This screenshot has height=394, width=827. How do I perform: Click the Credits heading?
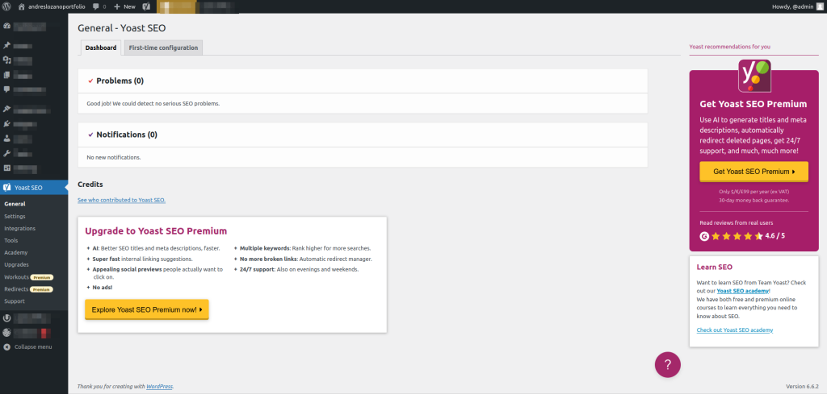(x=90, y=185)
